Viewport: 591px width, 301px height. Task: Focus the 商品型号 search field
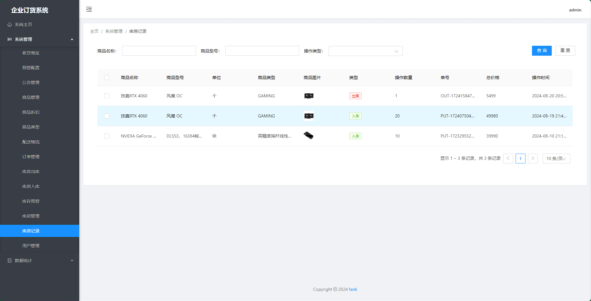tap(262, 51)
